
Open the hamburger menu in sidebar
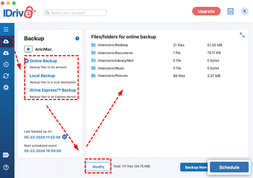6,30
